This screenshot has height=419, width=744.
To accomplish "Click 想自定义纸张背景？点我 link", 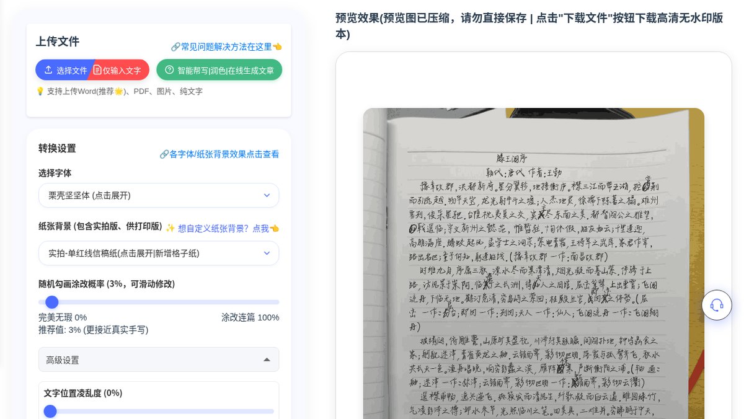I will [223, 228].
